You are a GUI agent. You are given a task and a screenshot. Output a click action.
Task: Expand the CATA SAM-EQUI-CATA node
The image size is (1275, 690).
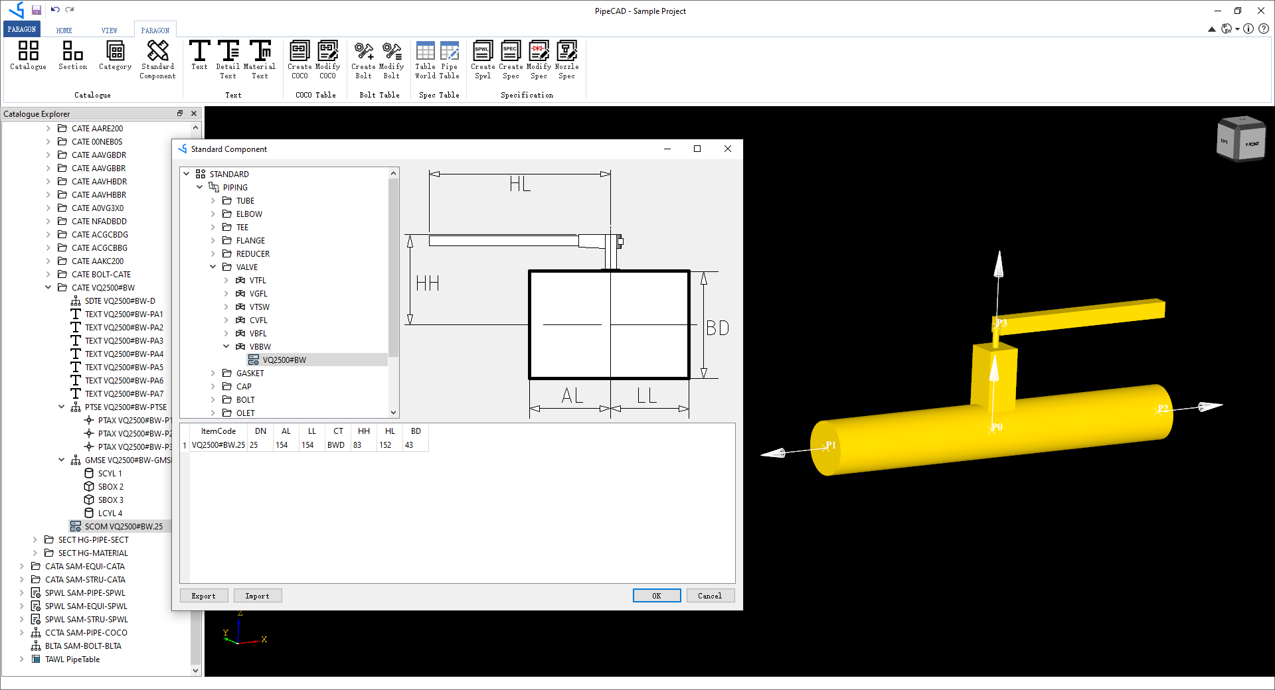point(22,566)
